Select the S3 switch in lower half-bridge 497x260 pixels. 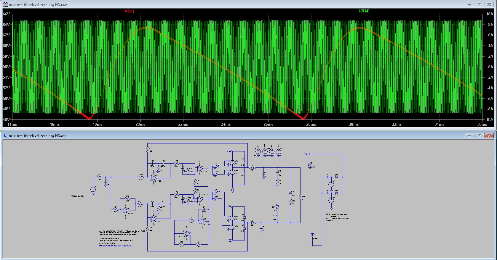[x=233, y=218]
